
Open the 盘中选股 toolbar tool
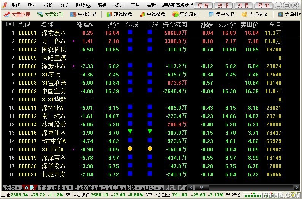[x=221, y=14]
